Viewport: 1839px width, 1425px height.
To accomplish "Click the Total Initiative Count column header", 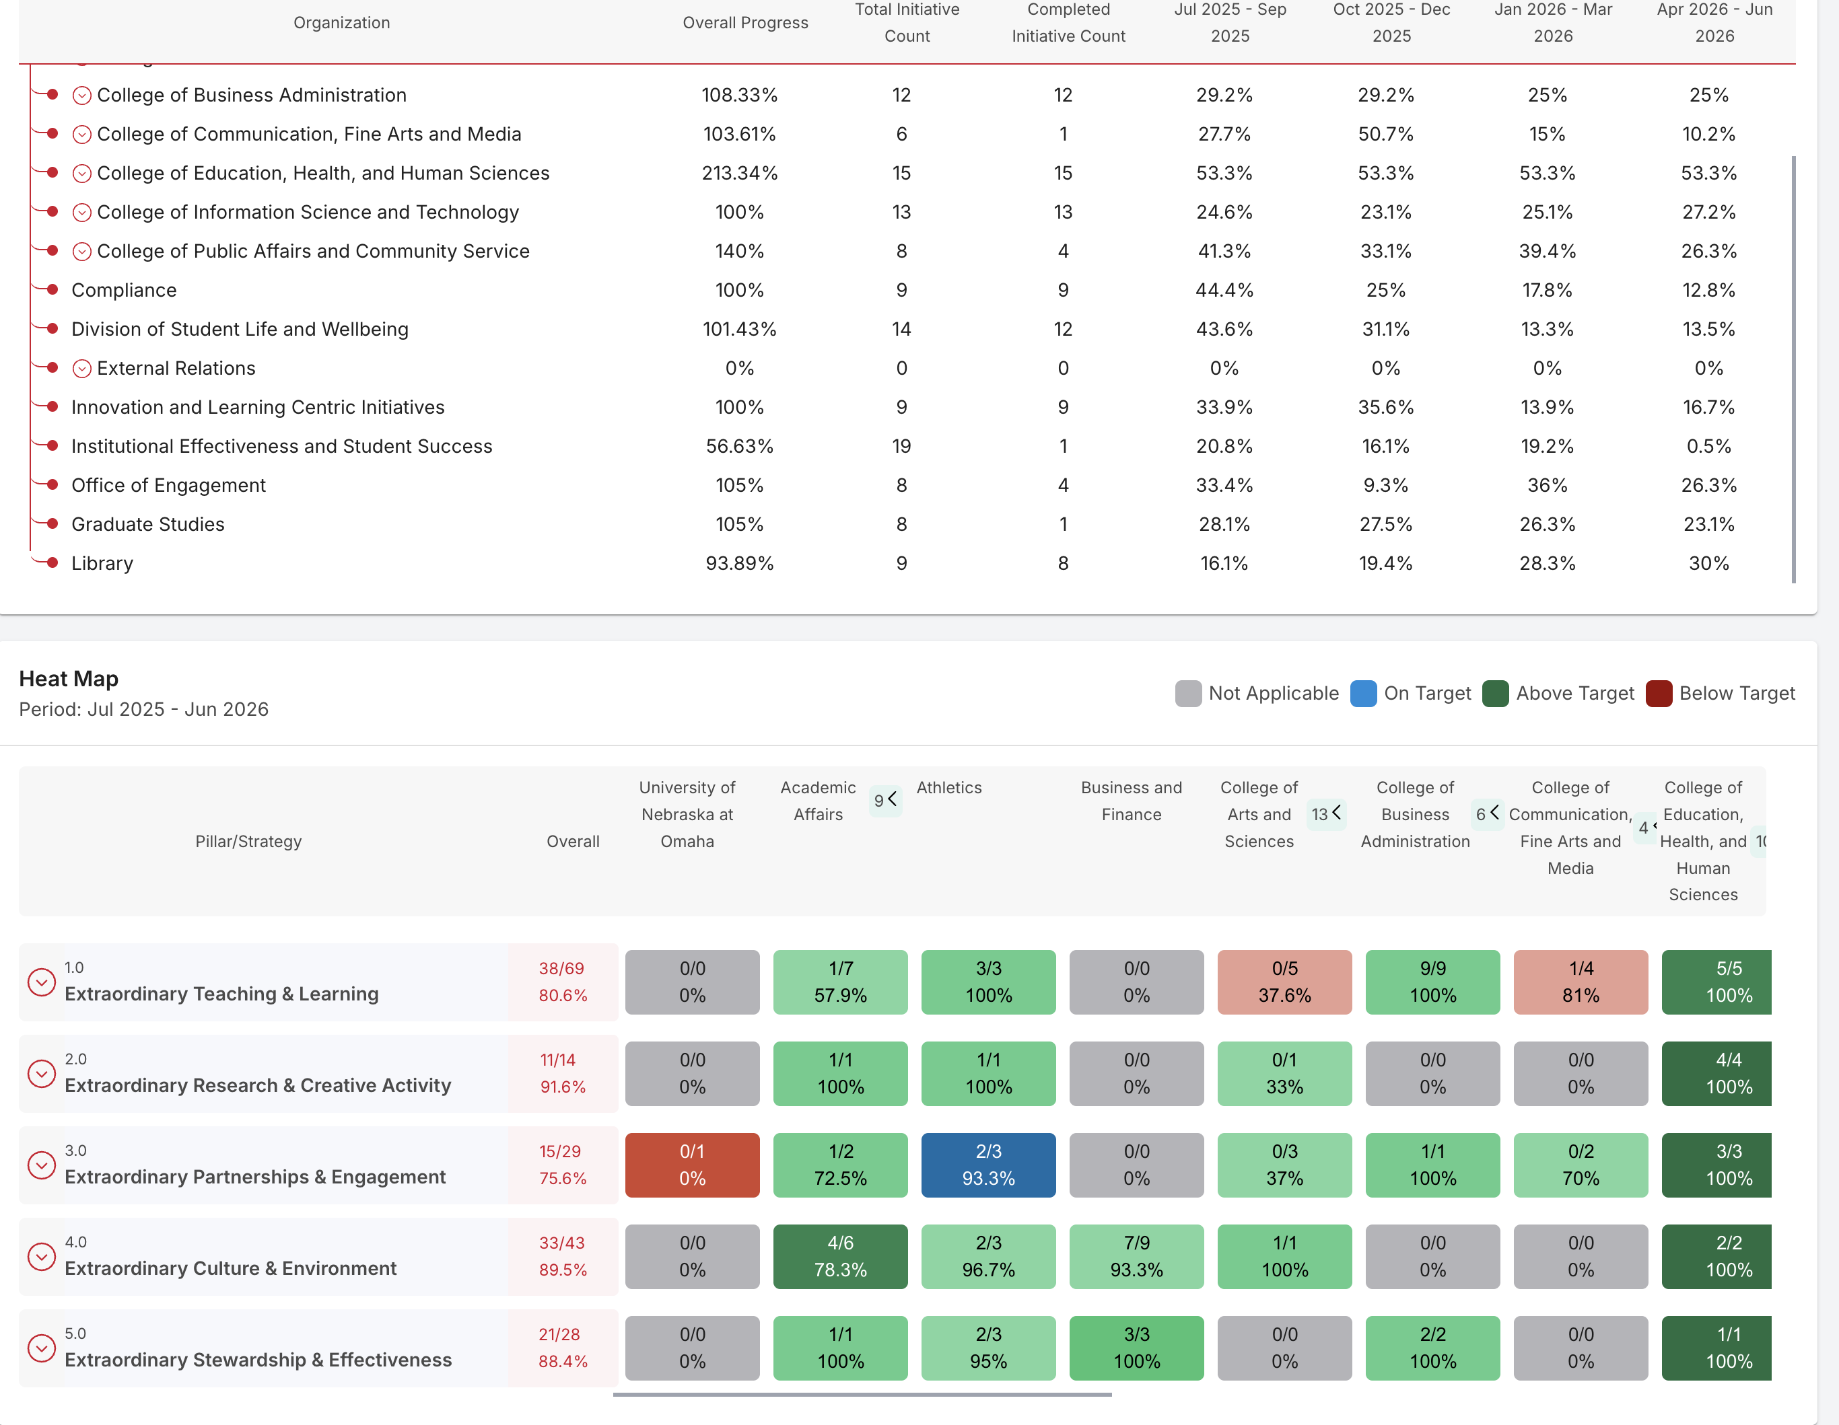I will [907, 23].
